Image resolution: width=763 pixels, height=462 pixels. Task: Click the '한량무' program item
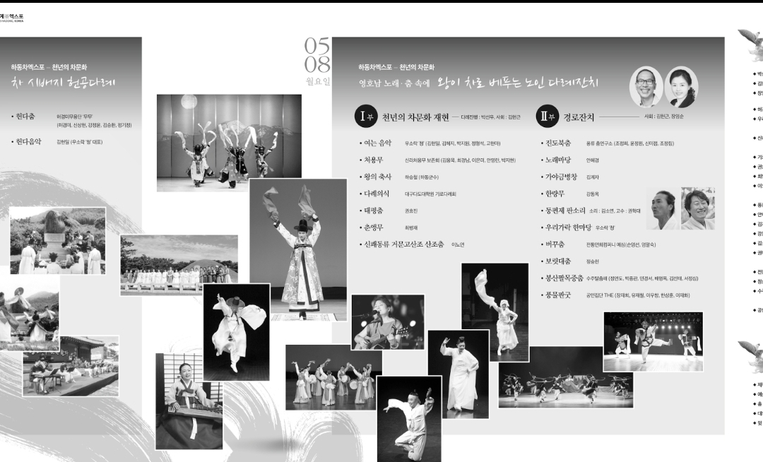coord(555,194)
